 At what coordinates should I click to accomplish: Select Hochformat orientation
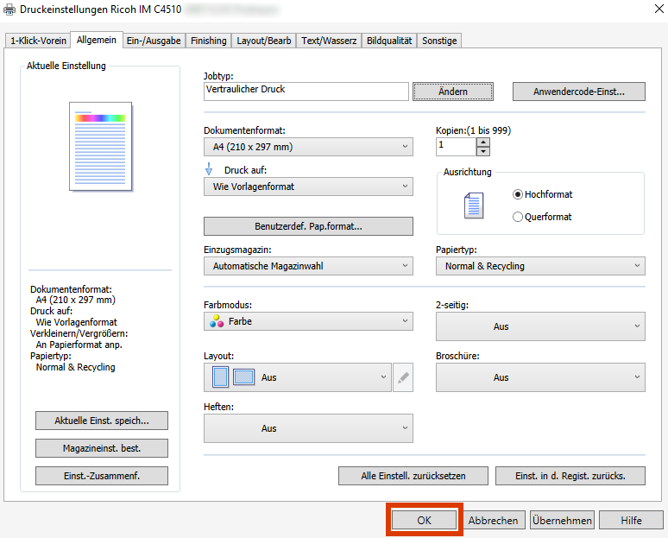543,194
